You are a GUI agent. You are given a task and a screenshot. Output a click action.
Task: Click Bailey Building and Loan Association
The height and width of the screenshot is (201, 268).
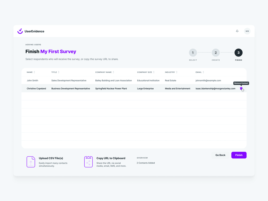pyautogui.click(x=113, y=80)
